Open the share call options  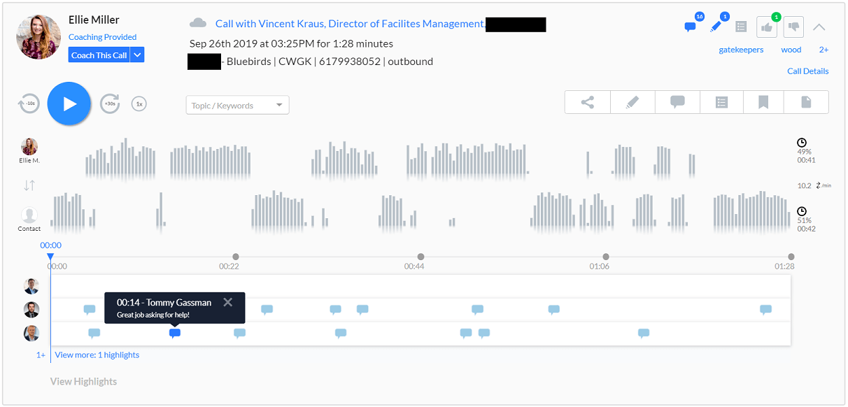coord(587,101)
